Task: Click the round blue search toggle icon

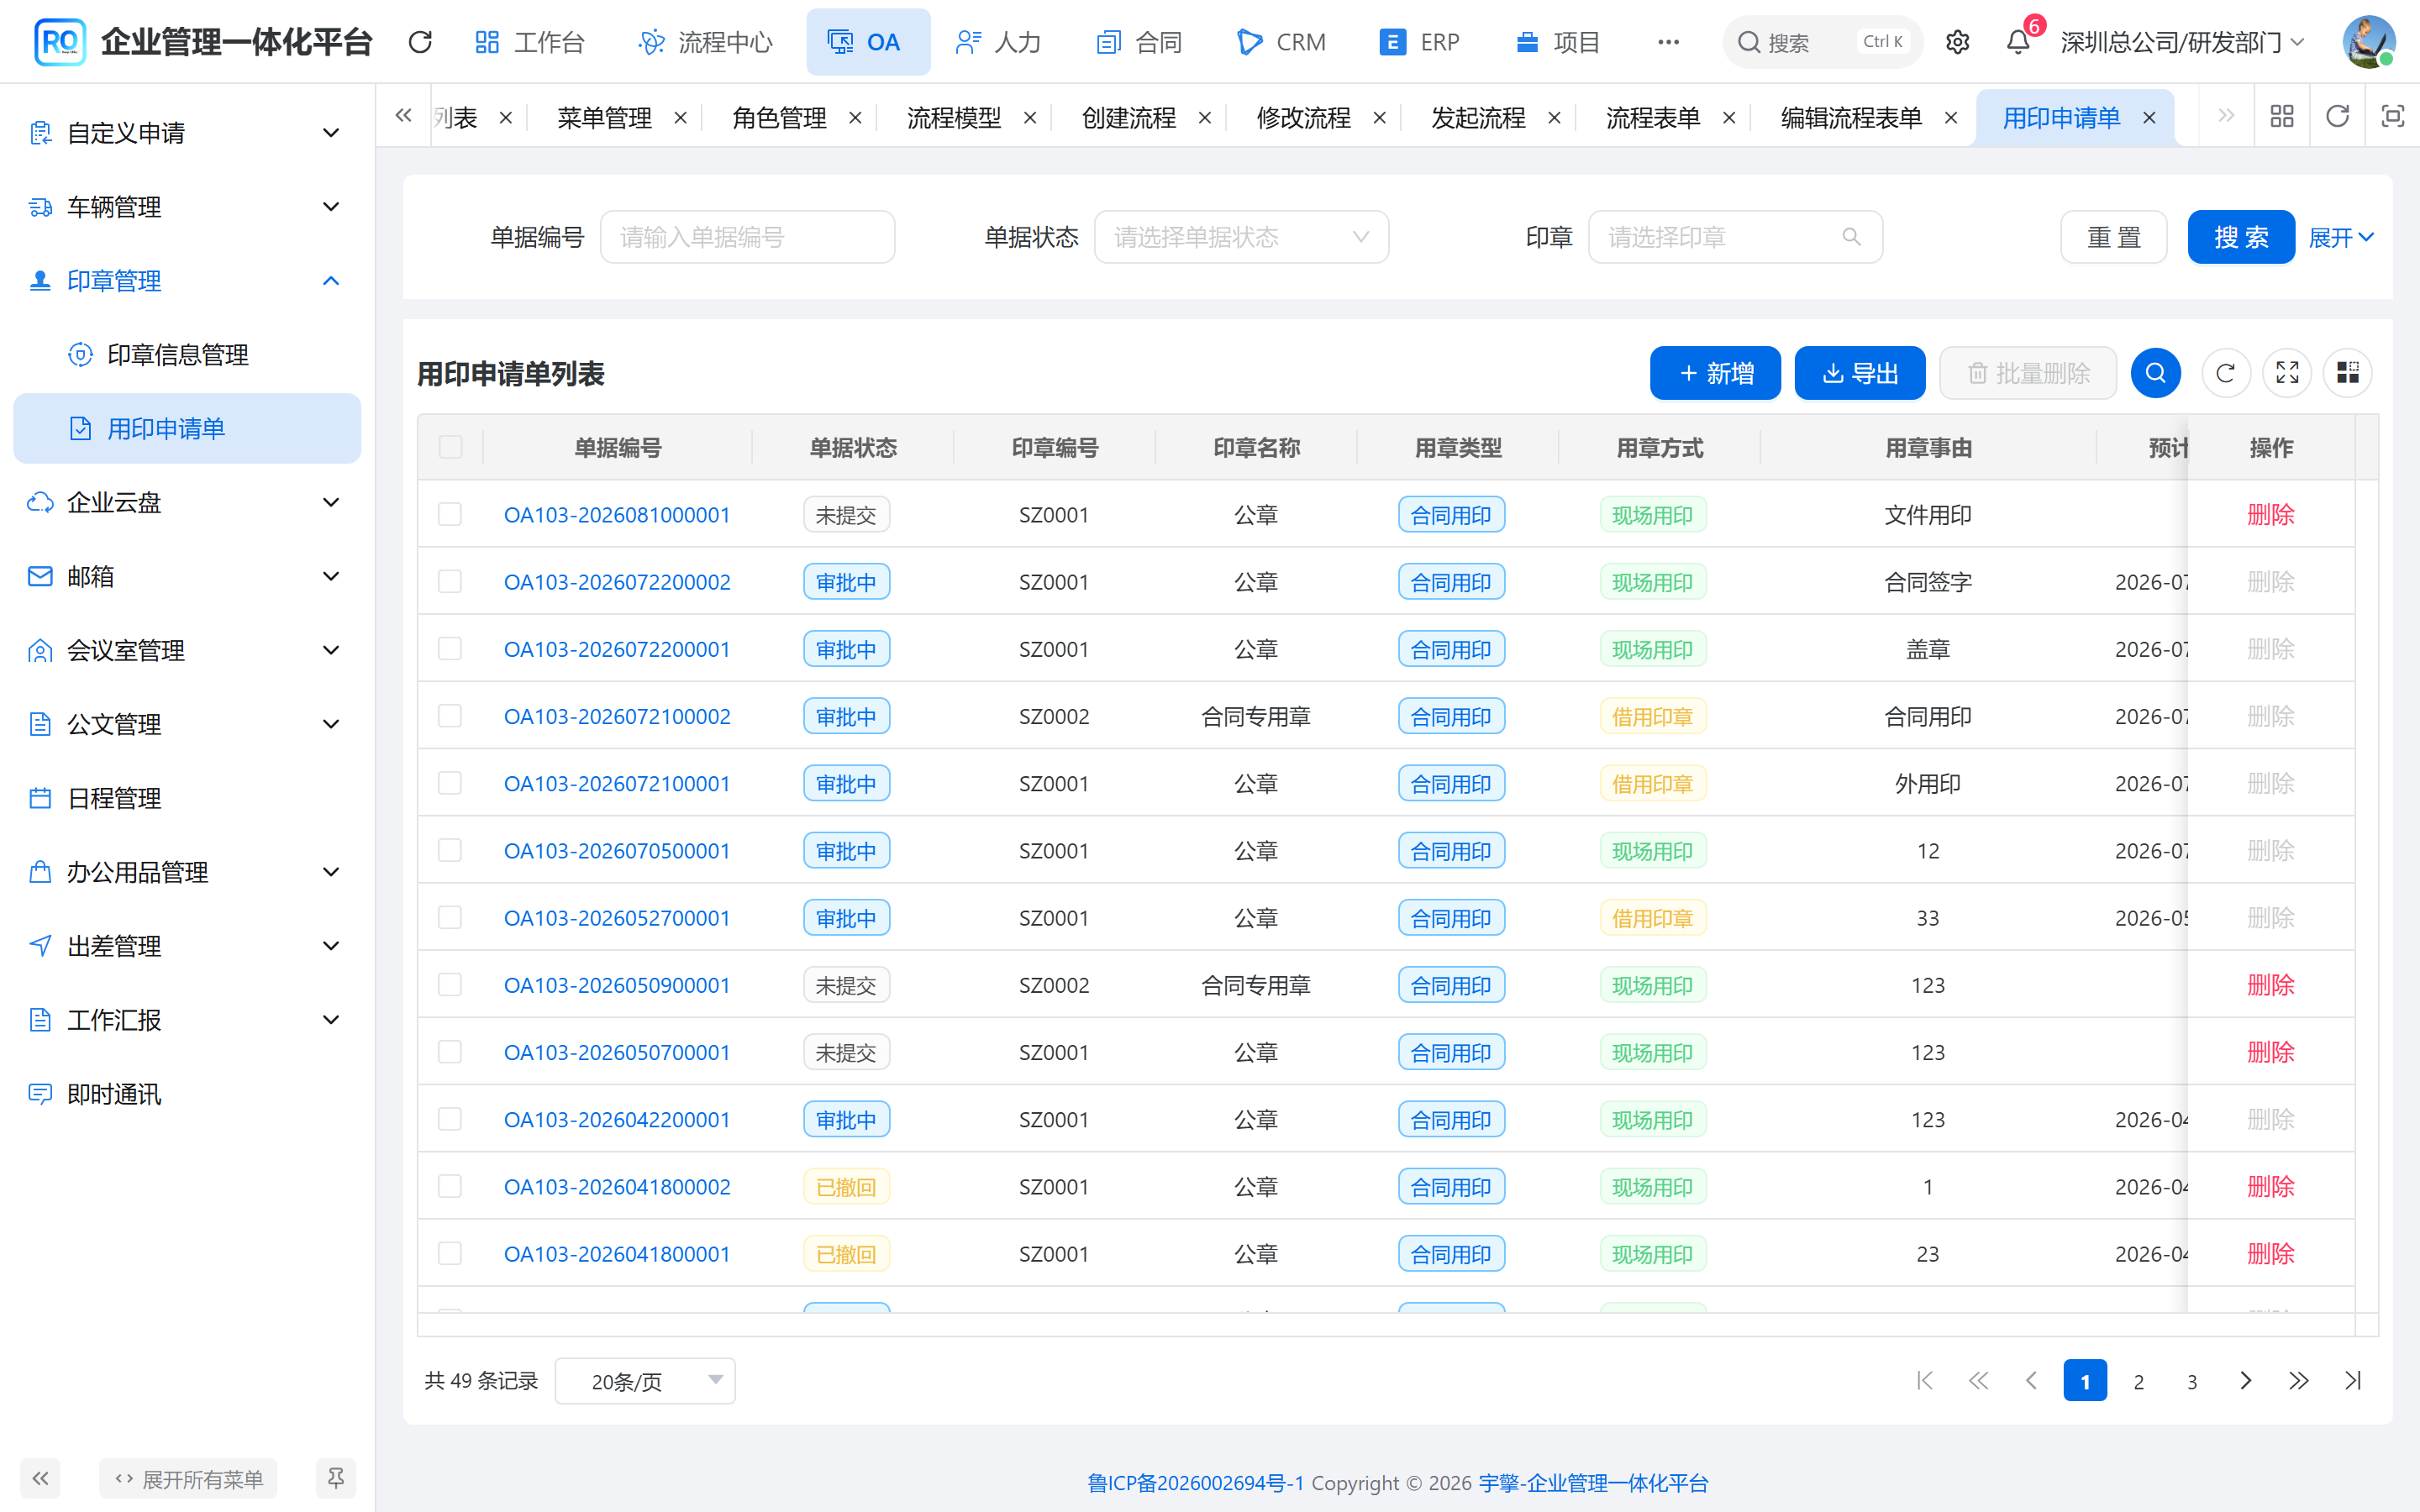Action: (2155, 373)
